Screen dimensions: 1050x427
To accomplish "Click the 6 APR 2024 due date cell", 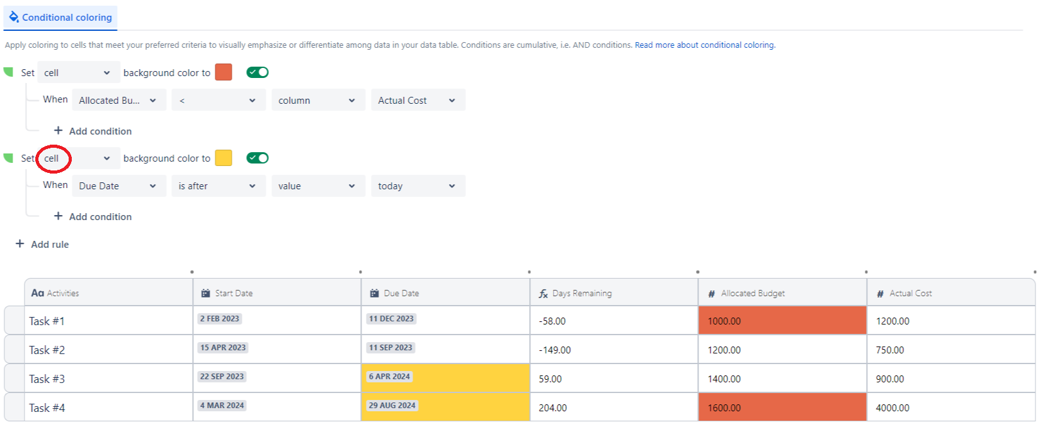I will tap(445, 378).
